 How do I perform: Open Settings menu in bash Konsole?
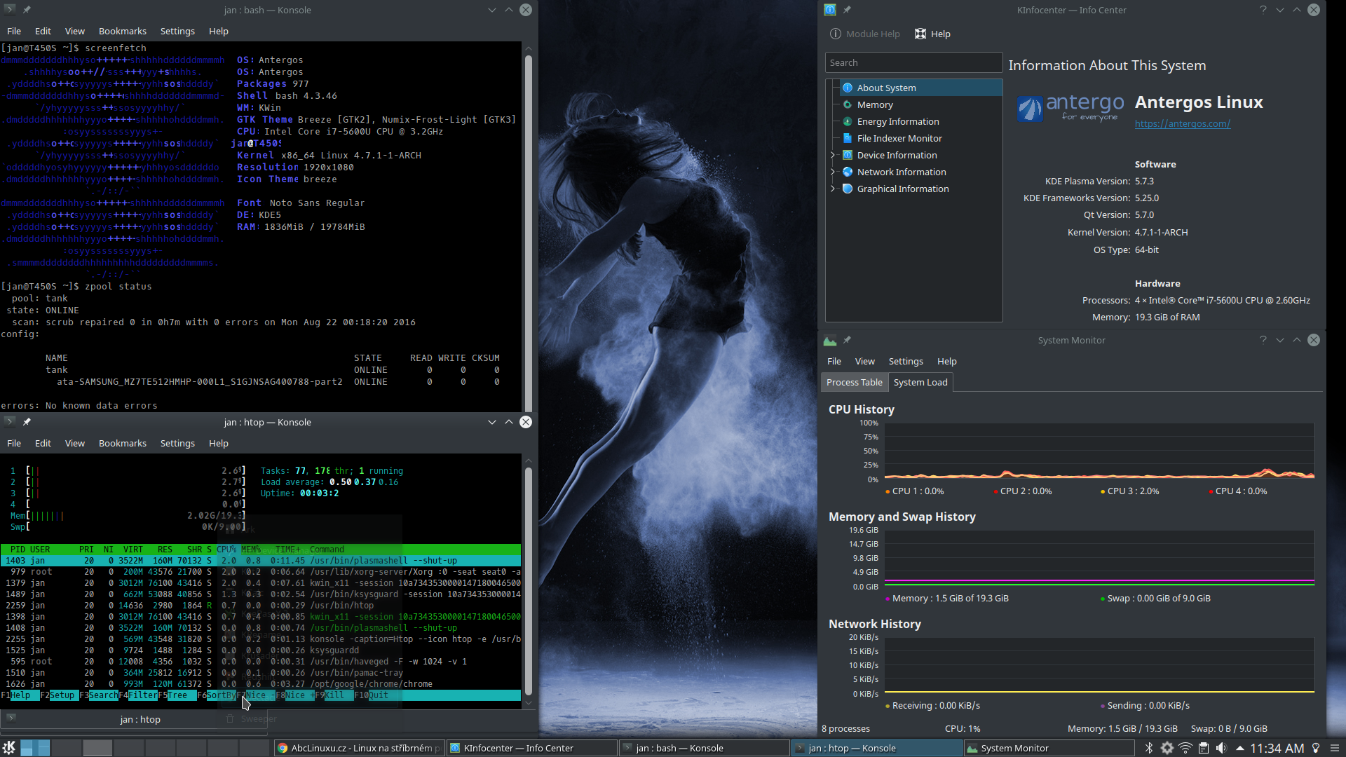coord(177,31)
